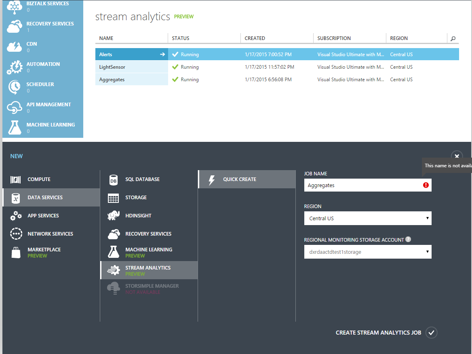Click the red error icon in Job Name field
Image resolution: width=472 pixels, height=354 pixels.
pos(426,185)
